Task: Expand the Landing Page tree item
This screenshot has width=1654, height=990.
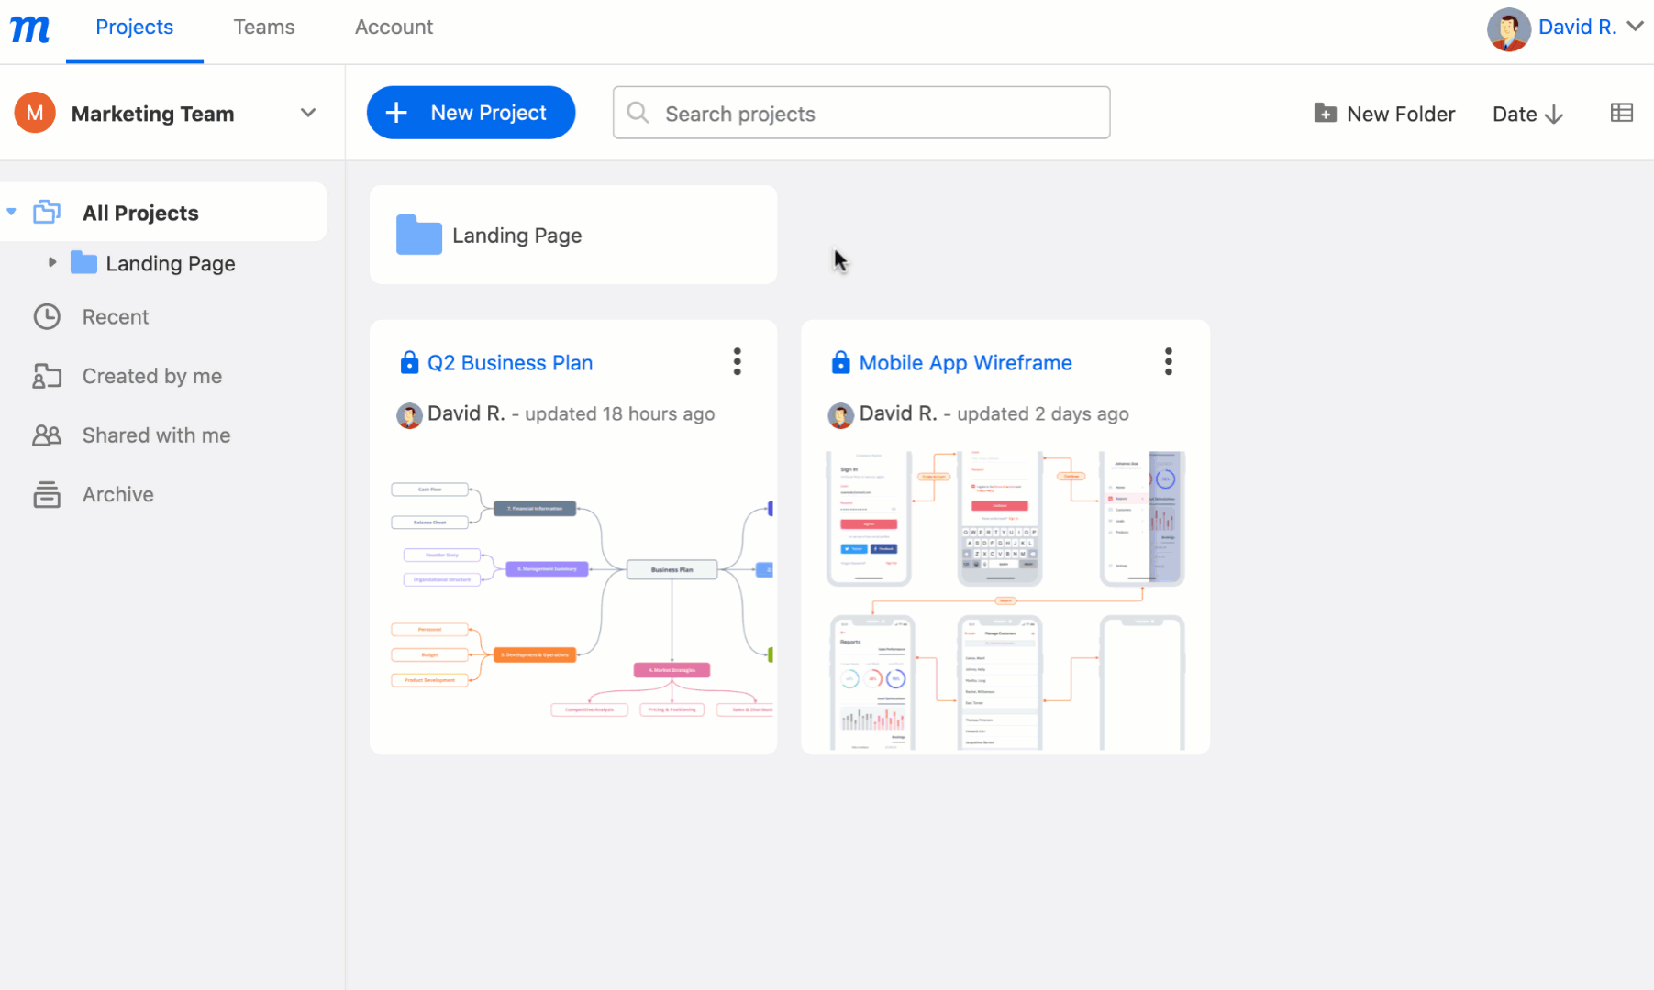Action: (51, 262)
